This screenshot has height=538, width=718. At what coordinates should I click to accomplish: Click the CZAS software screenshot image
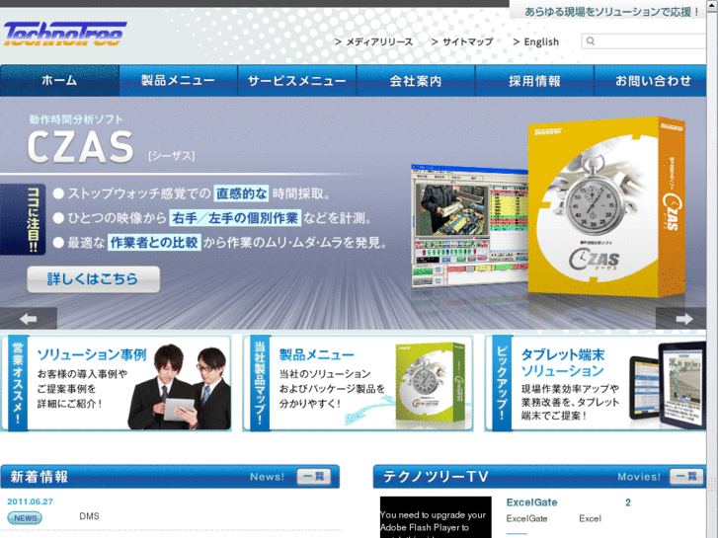click(x=469, y=225)
